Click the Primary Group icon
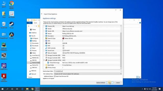The height and width of the screenshot is (91, 163). tap(46, 67)
